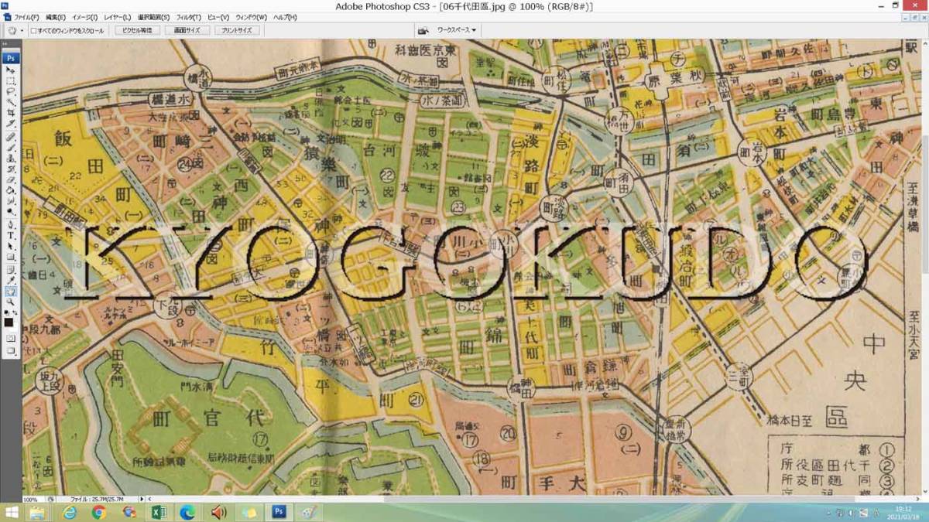This screenshot has height=522, width=929.
Task: Open the 編集(E) menu
Action: point(56,17)
